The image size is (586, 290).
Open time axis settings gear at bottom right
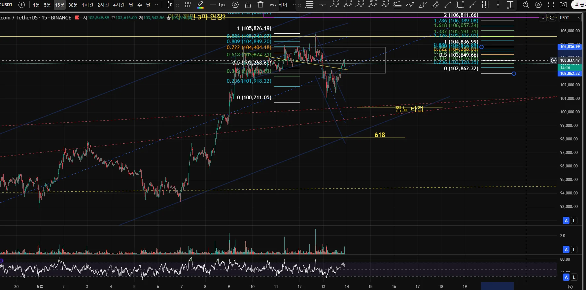tap(570, 287)
